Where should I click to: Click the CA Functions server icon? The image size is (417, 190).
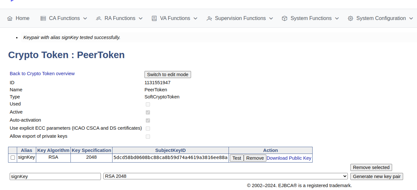[43, 18]
